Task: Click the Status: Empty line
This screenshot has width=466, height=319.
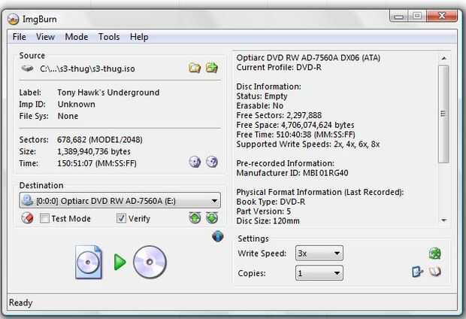Action: [x=262, y=96]
